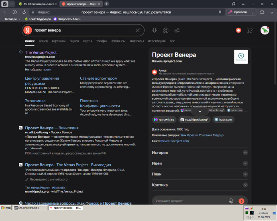
Task: Open browser extensions puzzle icon
Action: point(262,12)
